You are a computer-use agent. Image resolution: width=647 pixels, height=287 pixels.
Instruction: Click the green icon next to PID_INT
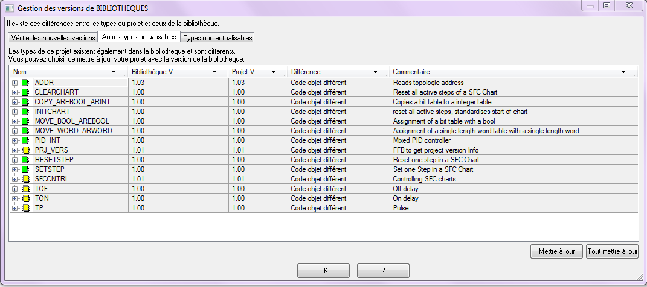click(x=25, y=140)
